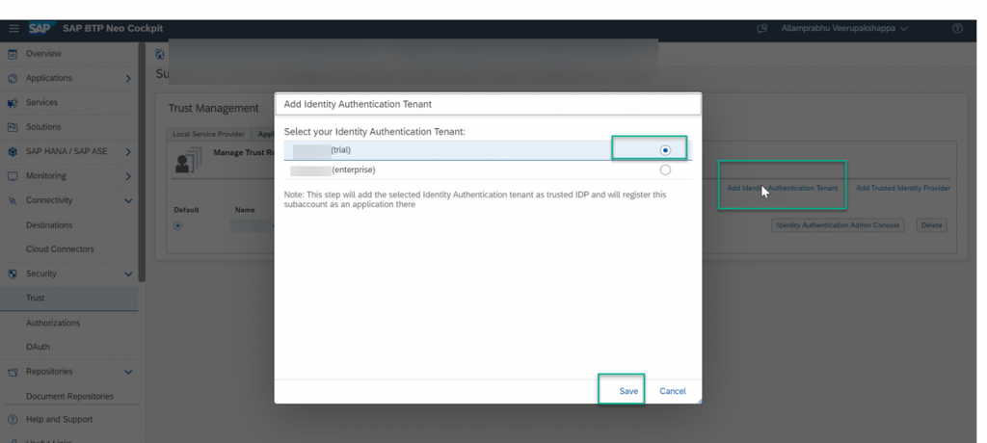Click the Applications sidebar icon

12,79
